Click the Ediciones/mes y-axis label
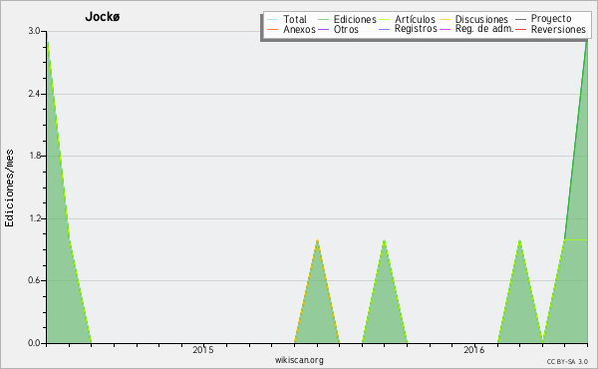Image resolution: width=598 pixels, height=369 pixels. pos(9,188)
